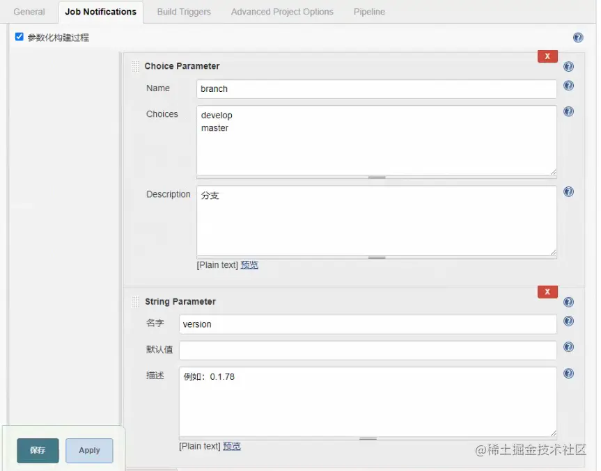Focus the Name field containing branch
Screen dimensions: 601x471
pyautogui.click(x=376, y=89)
